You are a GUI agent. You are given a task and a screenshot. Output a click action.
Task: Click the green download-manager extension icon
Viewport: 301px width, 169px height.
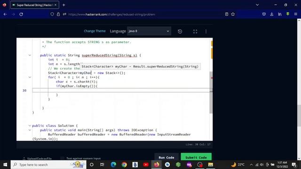[288, 14]
